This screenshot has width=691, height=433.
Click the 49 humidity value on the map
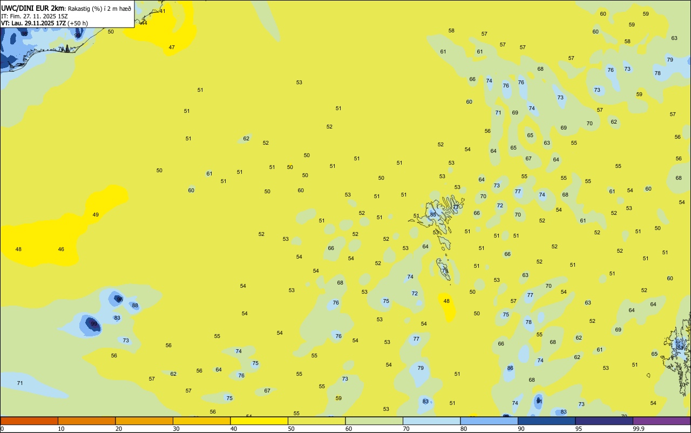[96, 215]
